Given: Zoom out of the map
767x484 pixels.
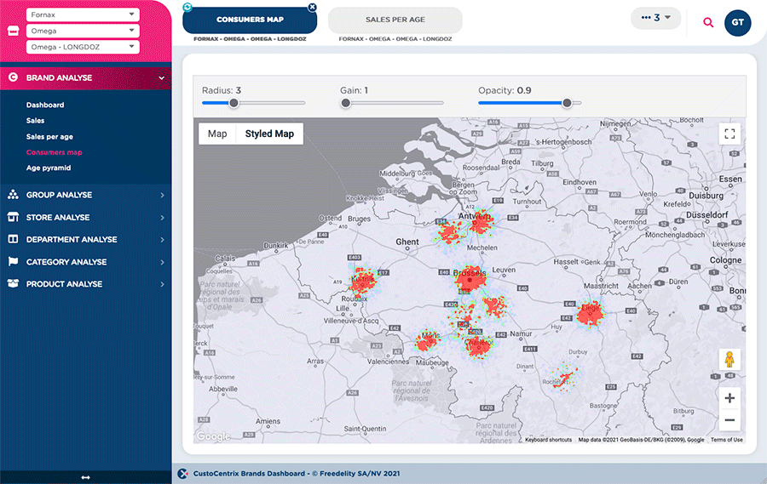Looking at the screenshot, I should [729, 420].
